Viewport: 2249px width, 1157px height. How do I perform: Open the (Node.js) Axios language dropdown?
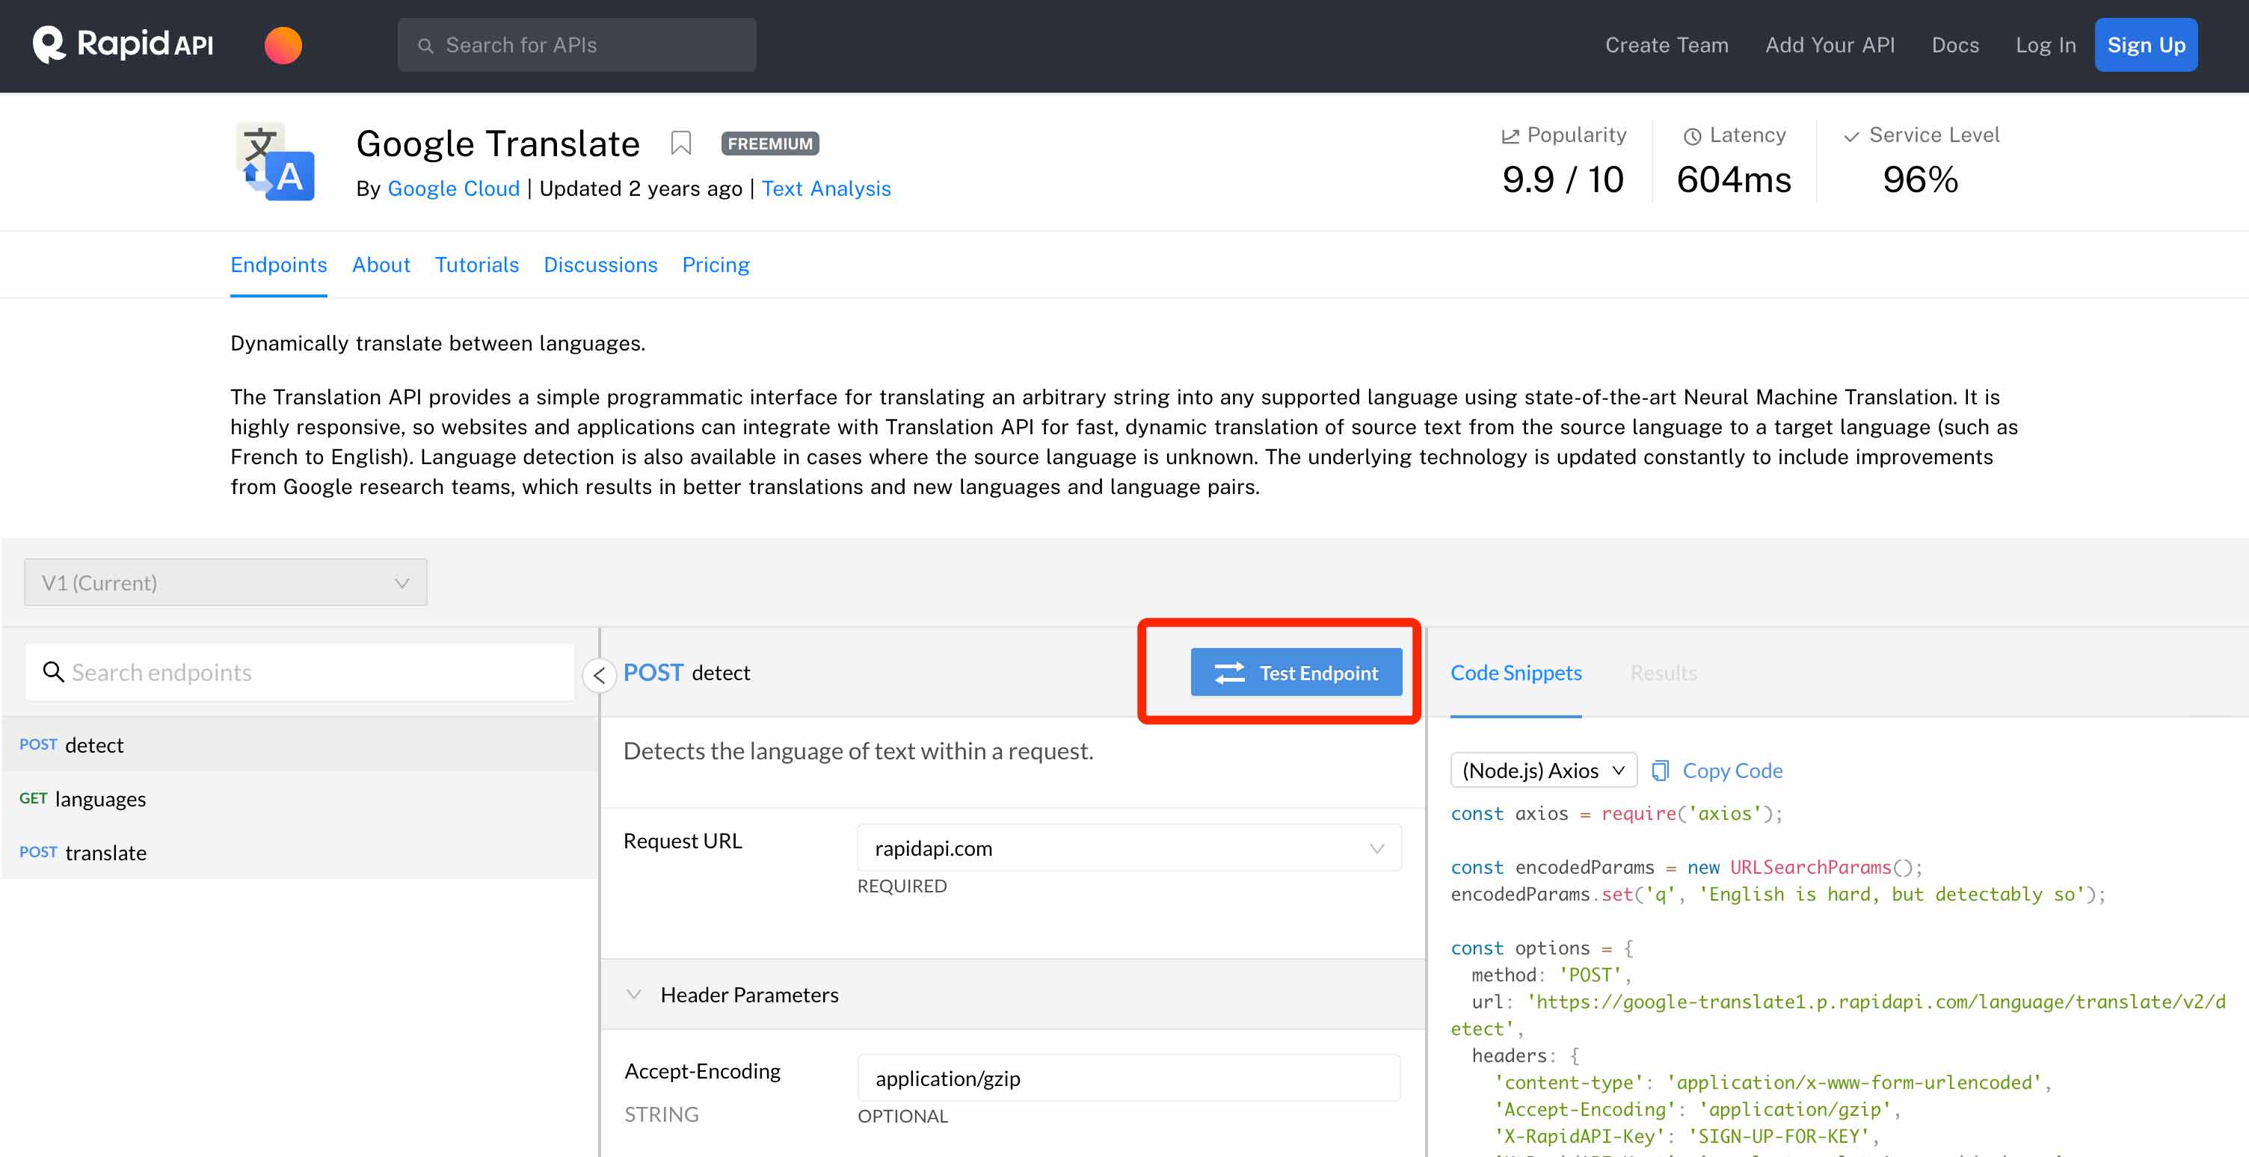tap(1542, 771)
